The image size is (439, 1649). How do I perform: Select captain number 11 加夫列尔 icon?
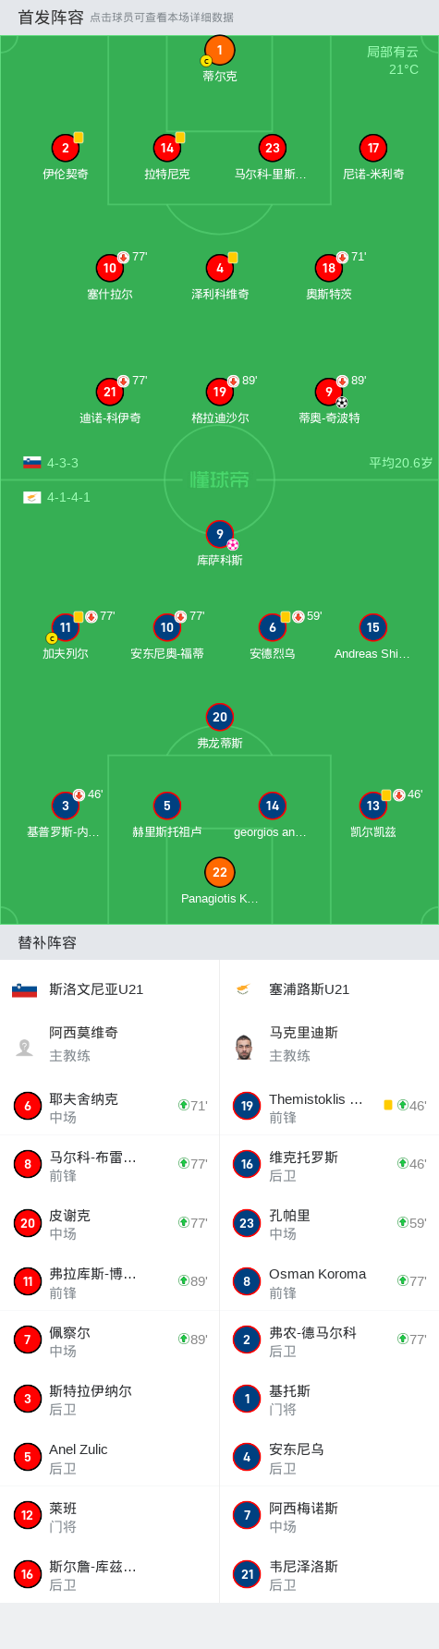tap(66, 627)
